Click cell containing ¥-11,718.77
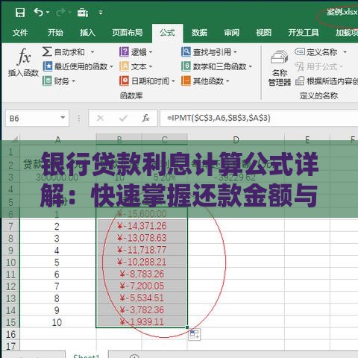Screen dimensions: 358x358 tap(142, 250)
